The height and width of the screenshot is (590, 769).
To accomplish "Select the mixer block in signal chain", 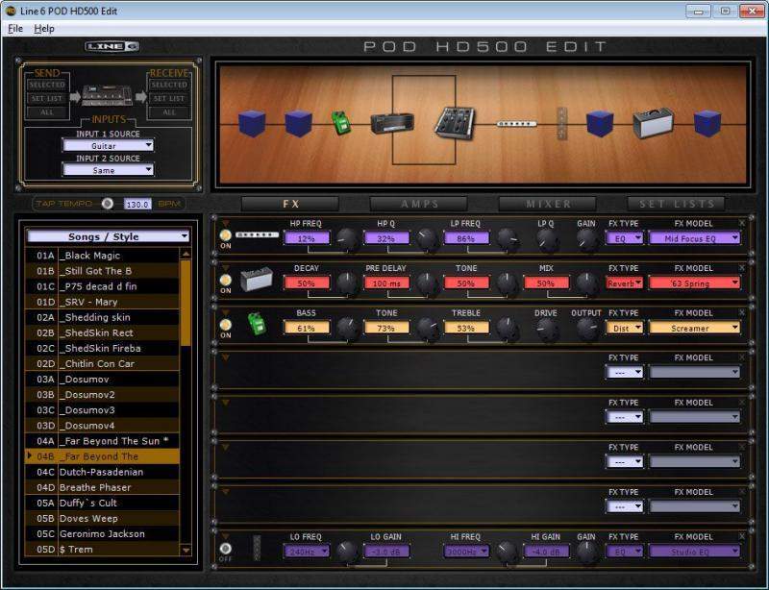I will 453,122.
